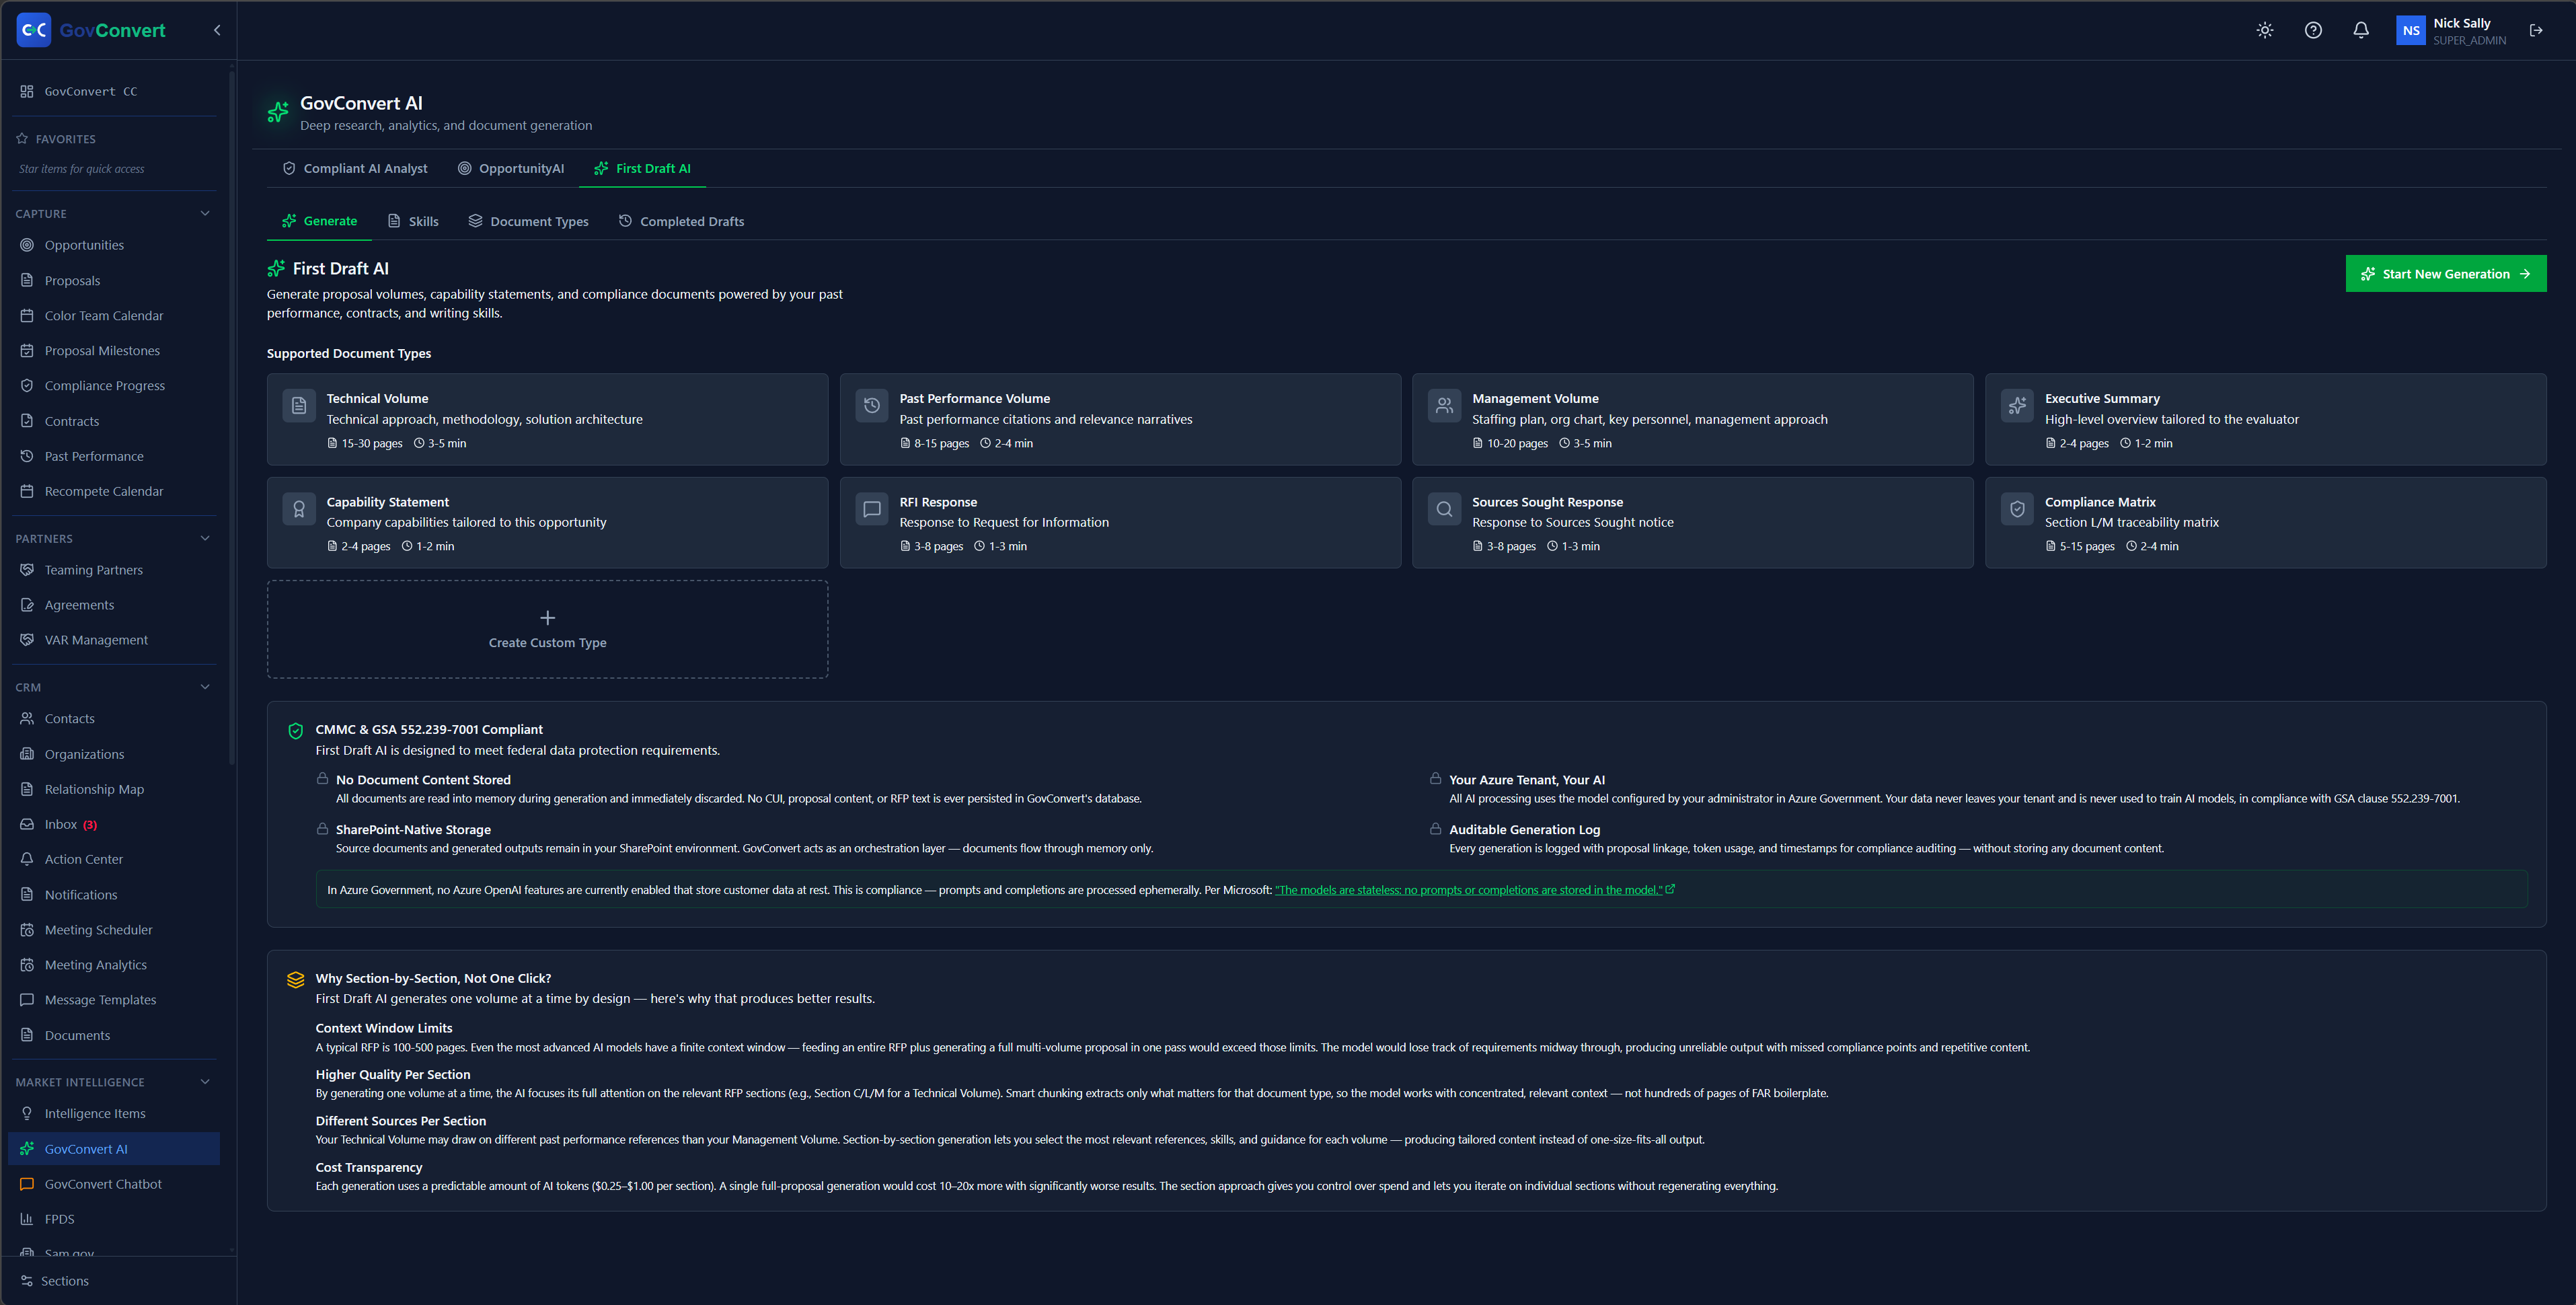This screenshot has height=1305, width=2576.
Task: Click the Past Performance Volume history icon
Action: pyautogui.click(x=872, y=405)
